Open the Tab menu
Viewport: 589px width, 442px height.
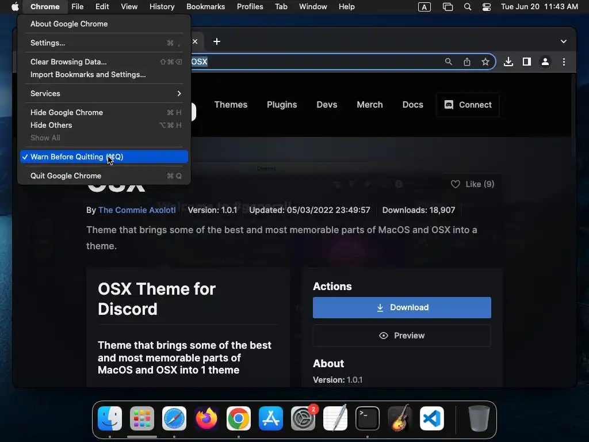pyautogui.click(x=281, y=7)
